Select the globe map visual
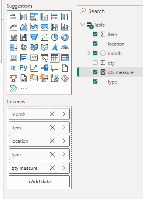The height and width of the screenshot is (199, 143). coord(24,47)
